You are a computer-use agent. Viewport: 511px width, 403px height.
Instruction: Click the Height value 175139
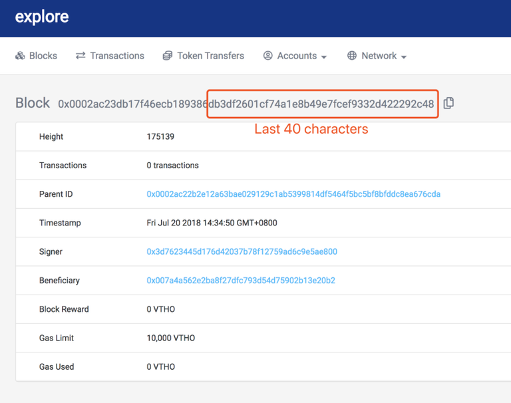(160, 136)
